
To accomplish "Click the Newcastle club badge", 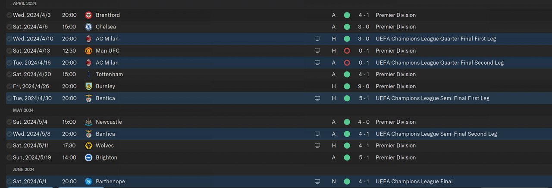I will [x=88, y=122].
